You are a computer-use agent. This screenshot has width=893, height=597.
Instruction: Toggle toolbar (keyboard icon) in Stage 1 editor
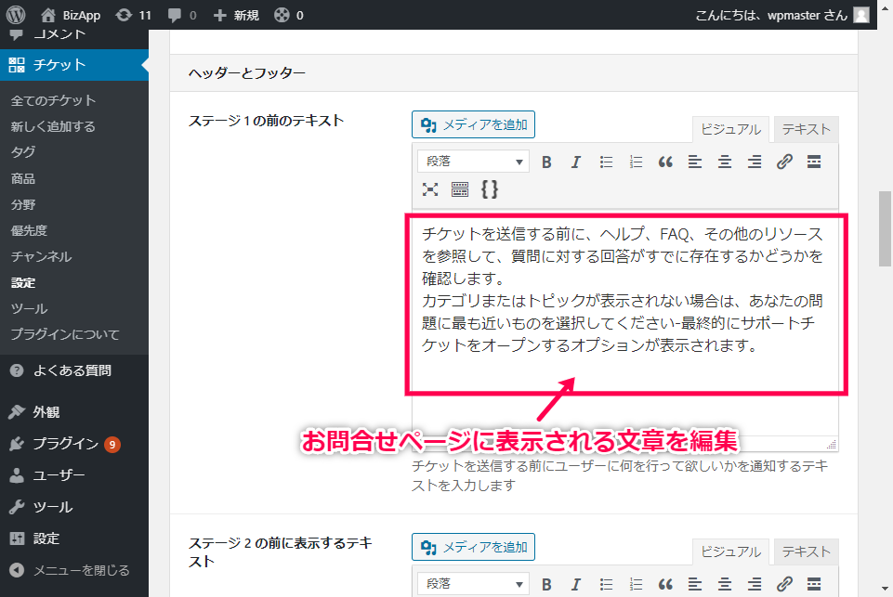pyautogui.click(x=460, y=189)
